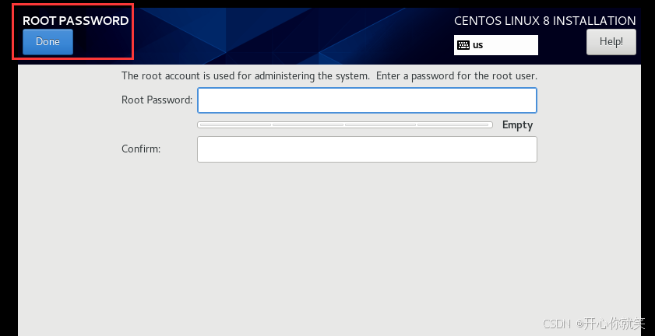Click the CSDN watermark text
Screen dimensions: 655x336
coord(593,323)
